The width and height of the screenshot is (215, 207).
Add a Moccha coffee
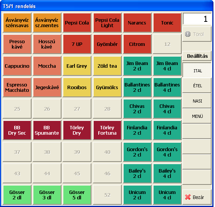[x=47, y=66]
